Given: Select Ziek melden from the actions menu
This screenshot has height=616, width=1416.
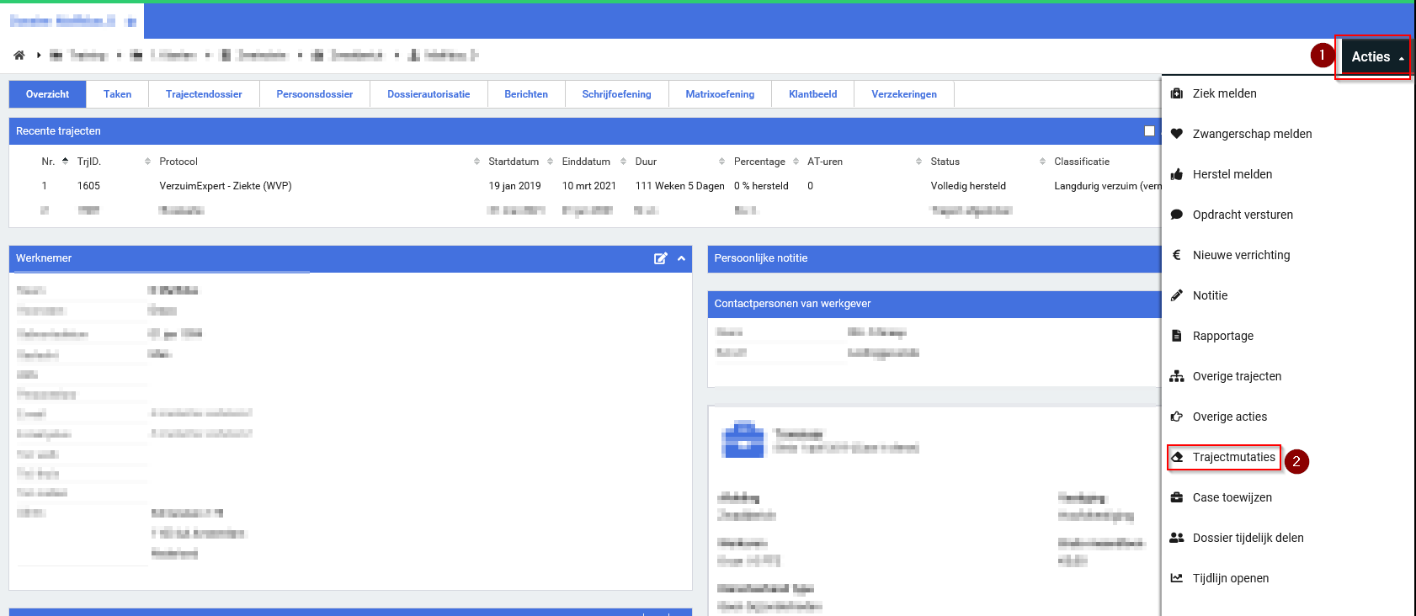Looking at the screenshot, I should [1224, 93].
